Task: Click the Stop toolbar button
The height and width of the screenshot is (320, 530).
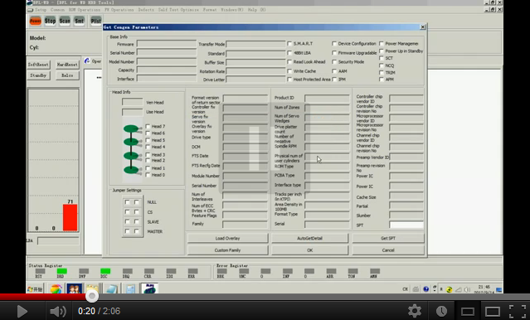Action: 50,22
